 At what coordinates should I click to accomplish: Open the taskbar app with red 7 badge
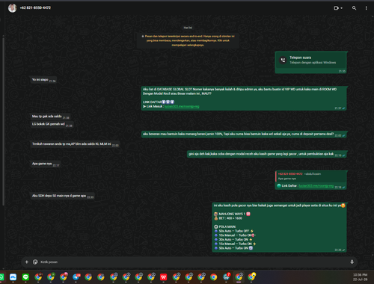point(227,277)
